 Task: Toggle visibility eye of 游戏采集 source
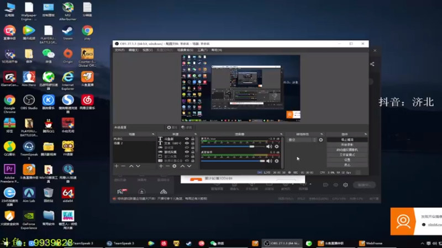187,152
